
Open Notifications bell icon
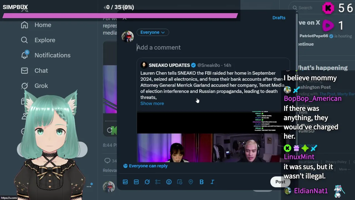click(x=24, y=55)
